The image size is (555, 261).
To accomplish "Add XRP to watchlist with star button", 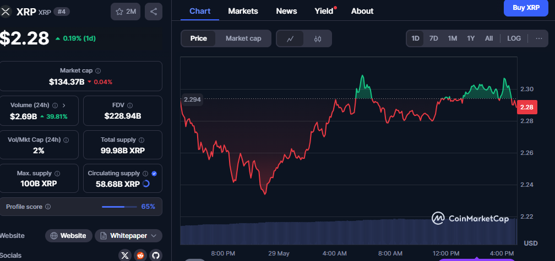I will (x=126, y=12).
